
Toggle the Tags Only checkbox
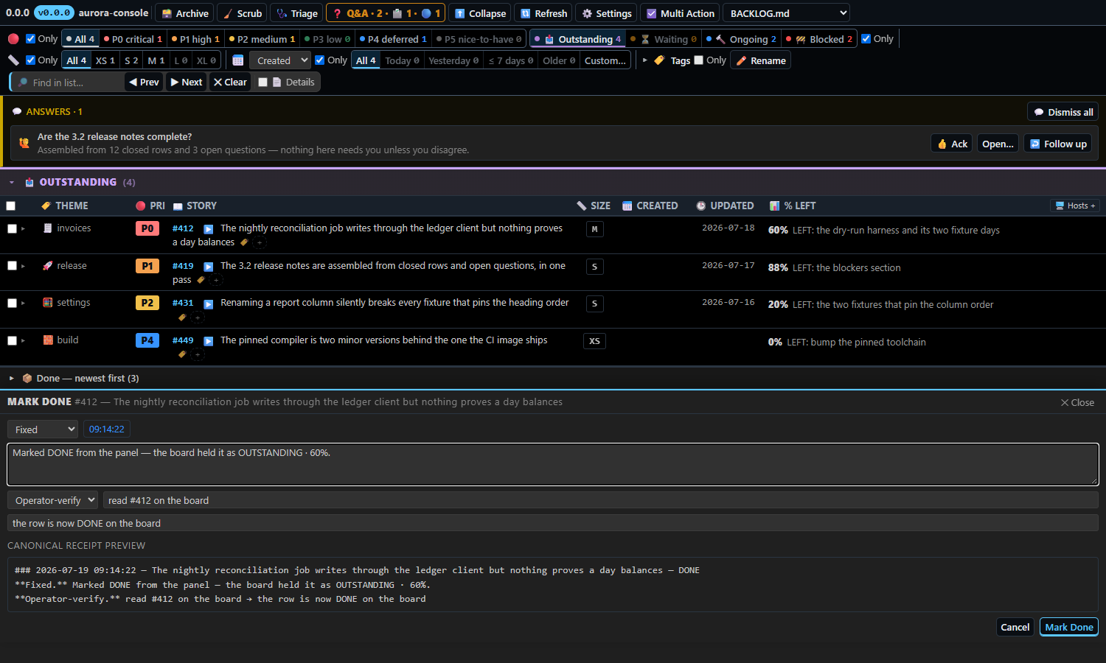click(699, 60)
